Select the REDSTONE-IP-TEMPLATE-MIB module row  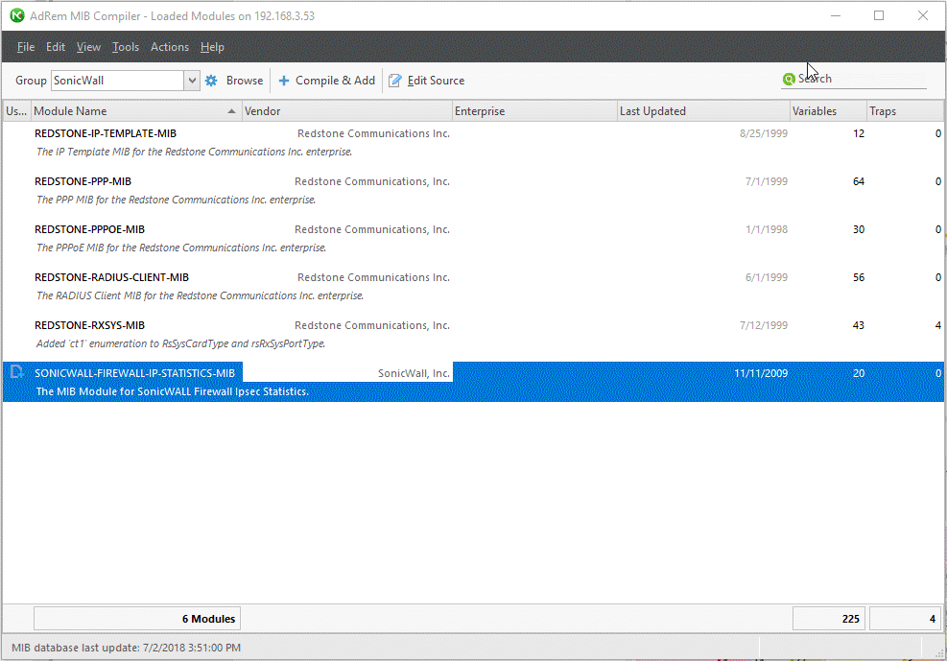(x=474, y=142)
